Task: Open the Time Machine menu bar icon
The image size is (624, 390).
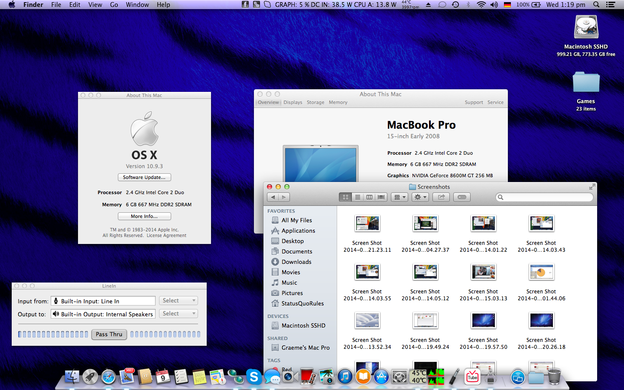Action: click(x=455, y=5)
